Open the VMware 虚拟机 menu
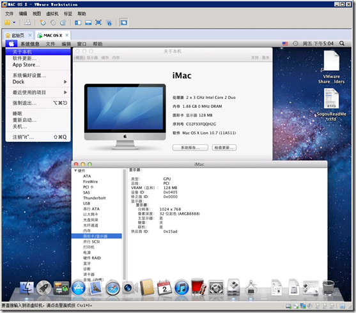Image resolution: width=356 pixels, height=313 pixels. [x=52, y=13]
